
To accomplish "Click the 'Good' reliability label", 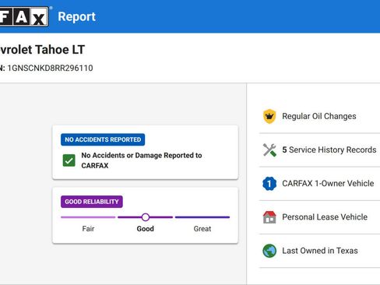I will point(146,229).
